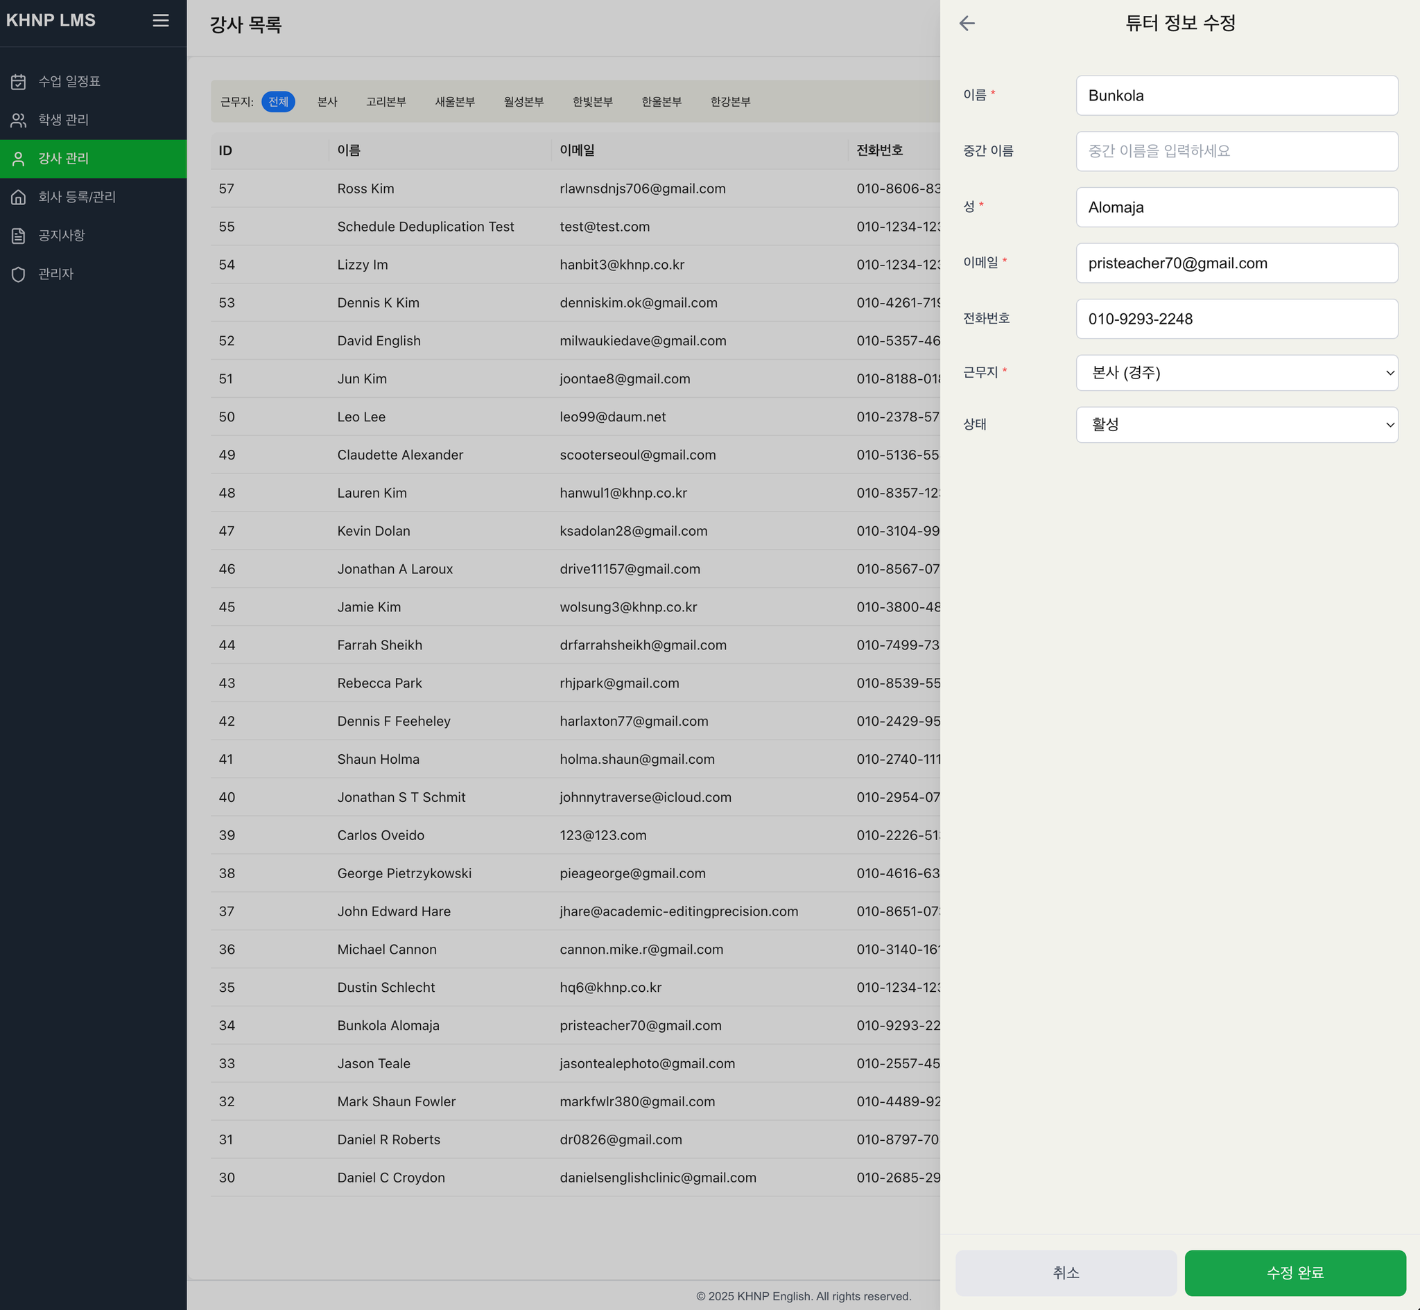
Task: Open the 강사 관리 menu item
Action: (94, 159)
